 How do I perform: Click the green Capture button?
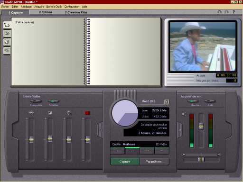click(125, 162)
